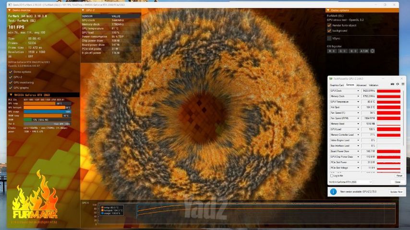410x230 pixels.
Task: Open the Memory Used sensor dropdown arrow
Action: [358, 124]
